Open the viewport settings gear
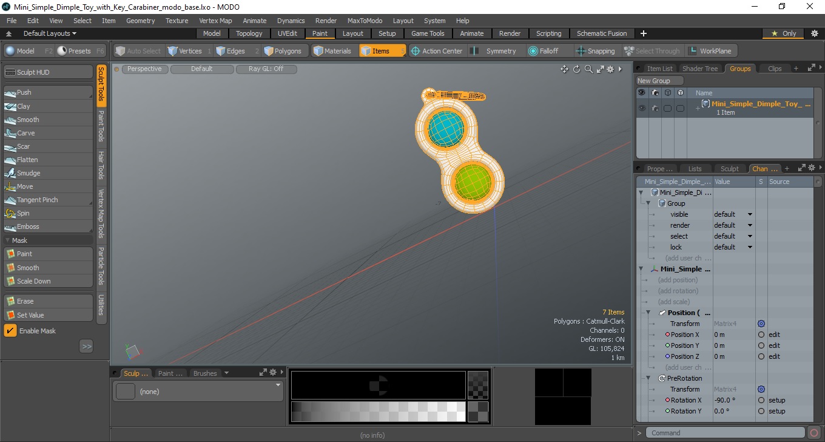 point(610,69)
